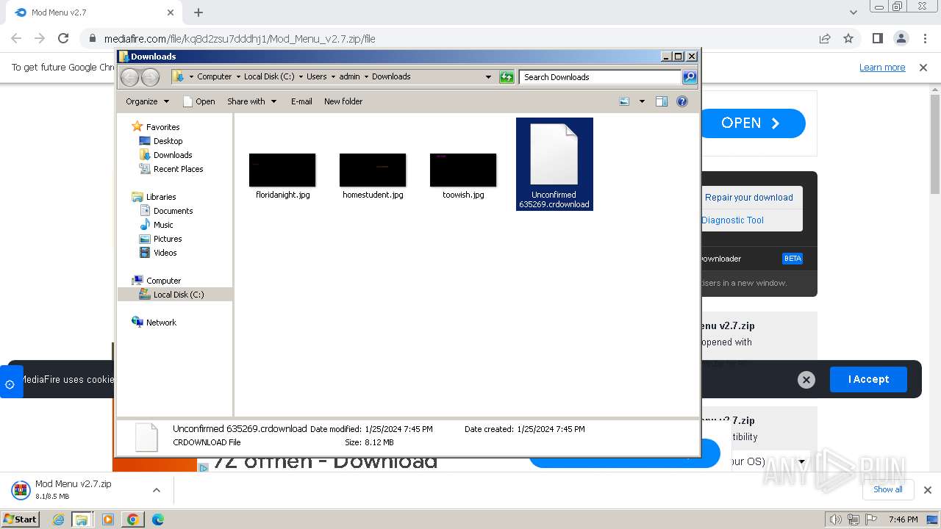Toggle Chrome side panel icon
Image resolution: width=941 pixels, height=529 pixels.
click(x=877, y=38)
